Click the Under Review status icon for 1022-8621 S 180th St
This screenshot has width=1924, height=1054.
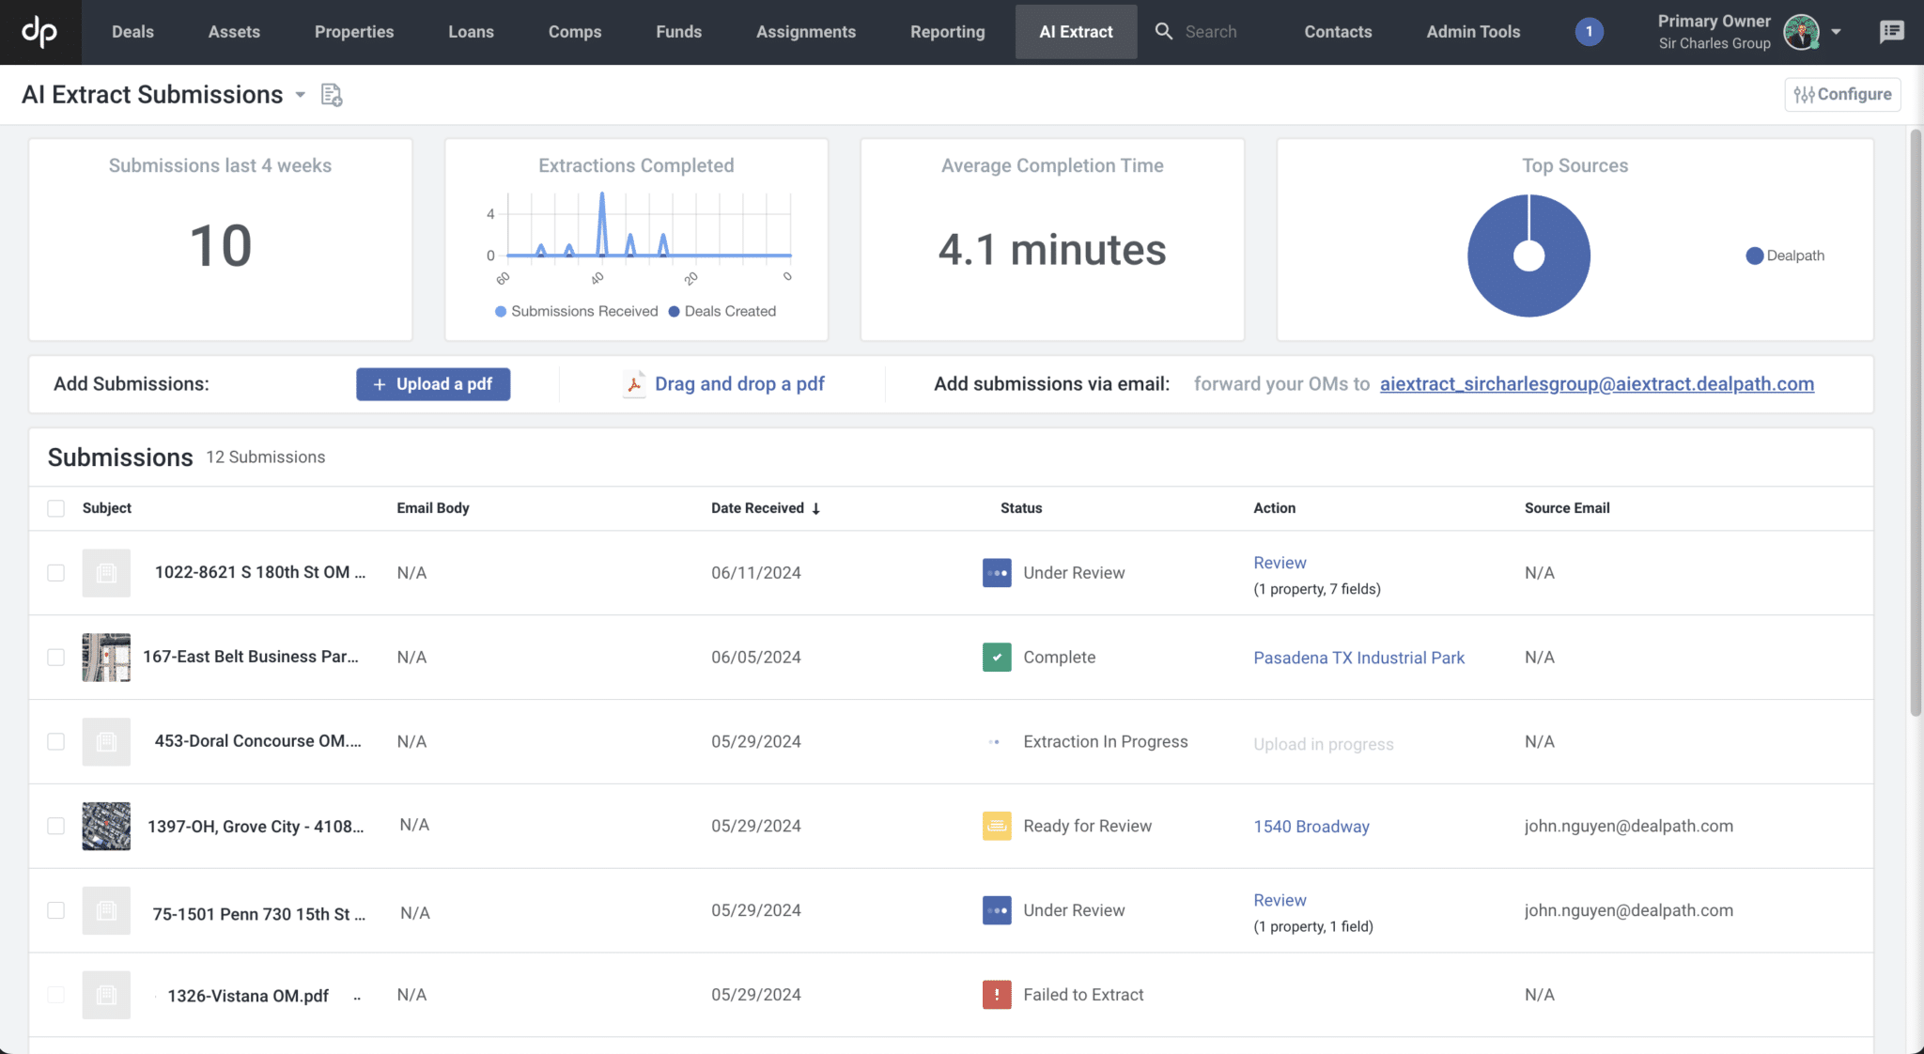(997, 573)
